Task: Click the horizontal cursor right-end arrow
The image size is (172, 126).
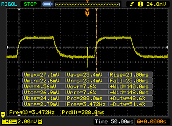Action: click(x=167, y=47)
